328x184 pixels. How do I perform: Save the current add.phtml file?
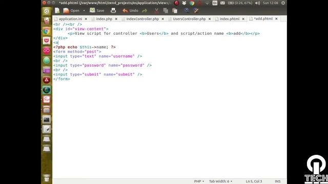click(97, 10)
